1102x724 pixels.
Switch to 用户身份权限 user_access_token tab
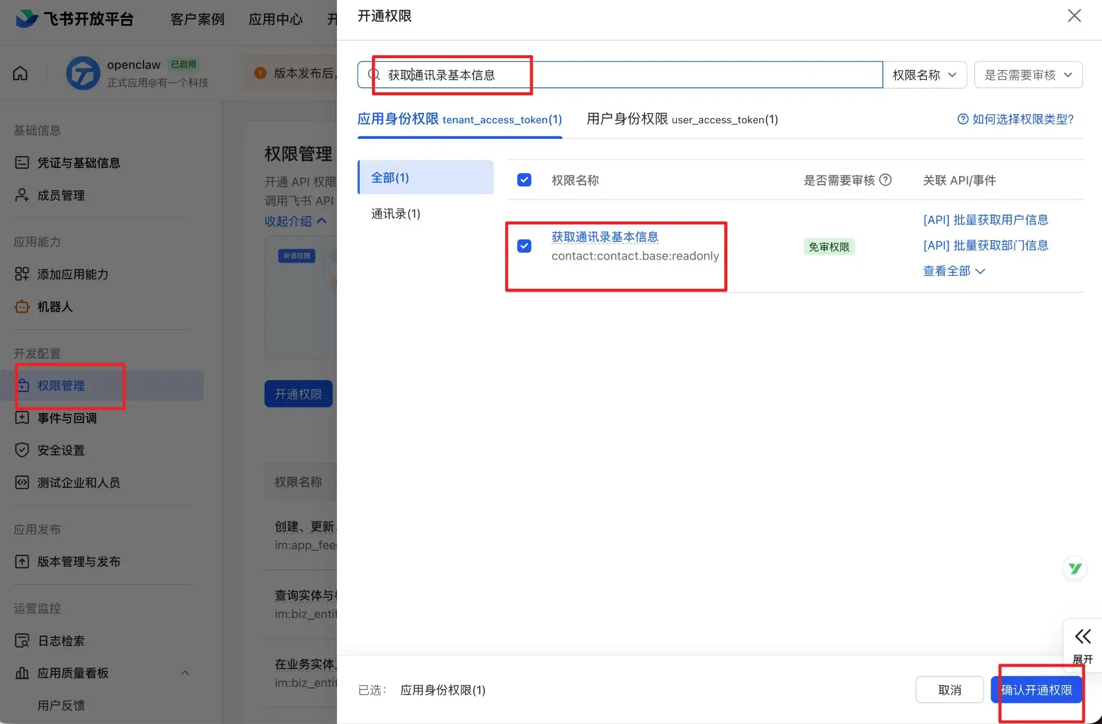[682, 119]
